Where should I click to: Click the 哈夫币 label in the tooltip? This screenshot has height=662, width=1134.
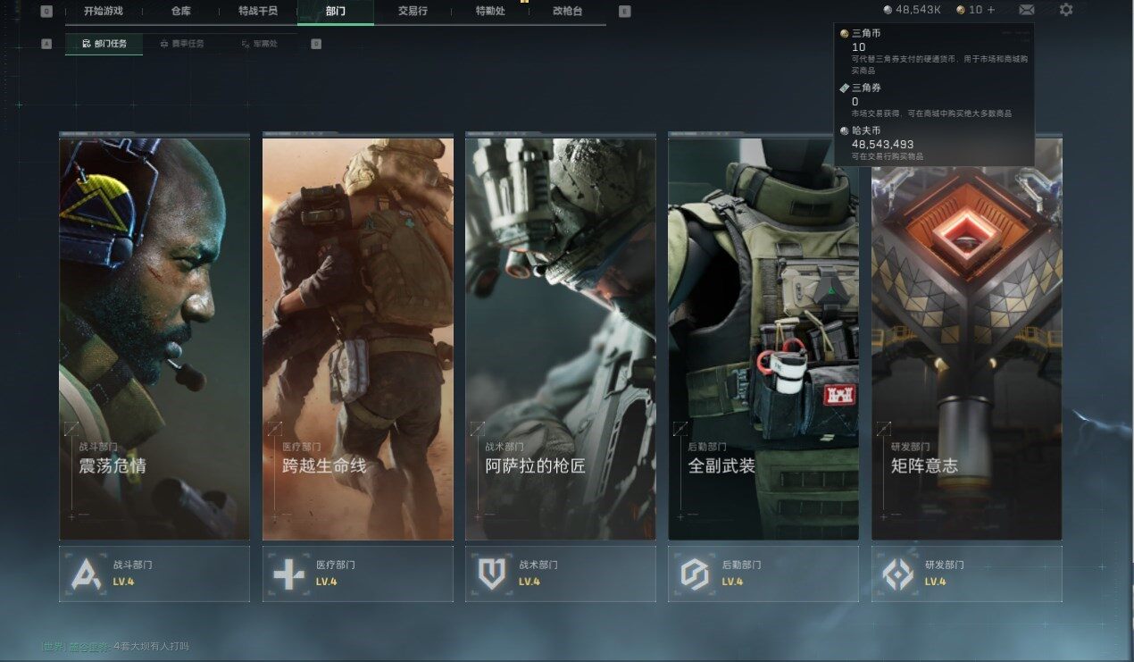866,130
